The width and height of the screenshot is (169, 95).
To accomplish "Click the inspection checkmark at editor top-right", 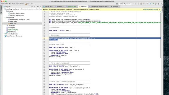I will [x=160, y=12].
